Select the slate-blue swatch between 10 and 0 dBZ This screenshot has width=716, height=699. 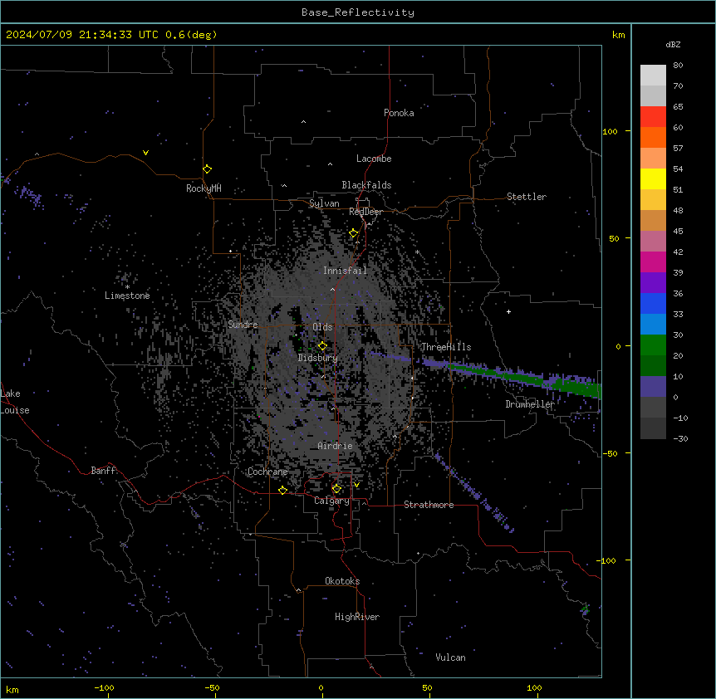click(x=653, y=387)
